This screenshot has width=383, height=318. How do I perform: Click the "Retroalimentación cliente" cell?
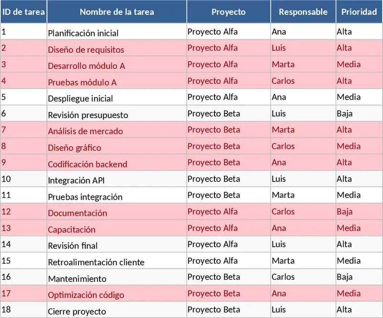[x=96, y=262]
